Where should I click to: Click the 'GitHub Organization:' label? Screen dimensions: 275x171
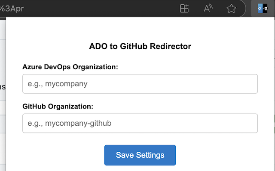click(x=58, y=106)
